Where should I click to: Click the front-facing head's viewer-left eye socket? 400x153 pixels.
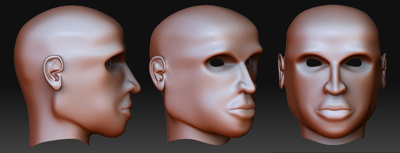click(x=314, y=63)
